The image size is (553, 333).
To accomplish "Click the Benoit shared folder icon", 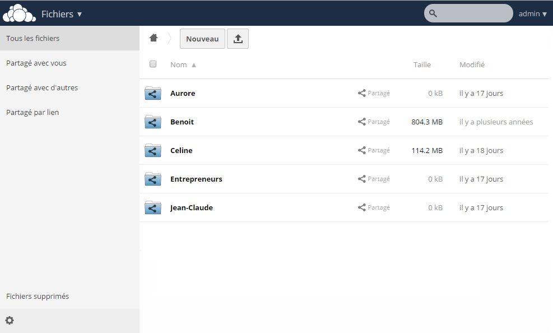I will coord(153,122).
